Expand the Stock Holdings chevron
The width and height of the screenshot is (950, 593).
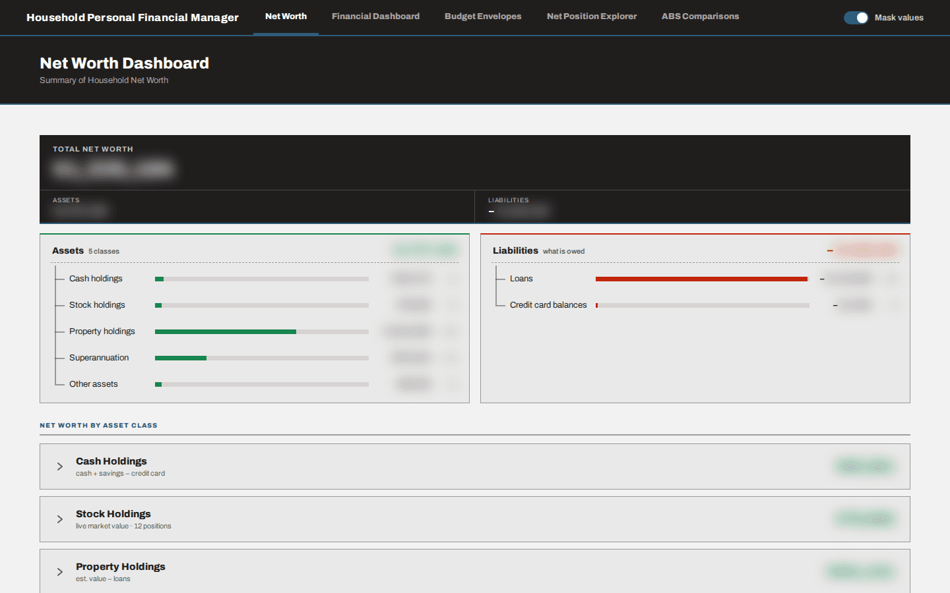[x=60, y=519]
